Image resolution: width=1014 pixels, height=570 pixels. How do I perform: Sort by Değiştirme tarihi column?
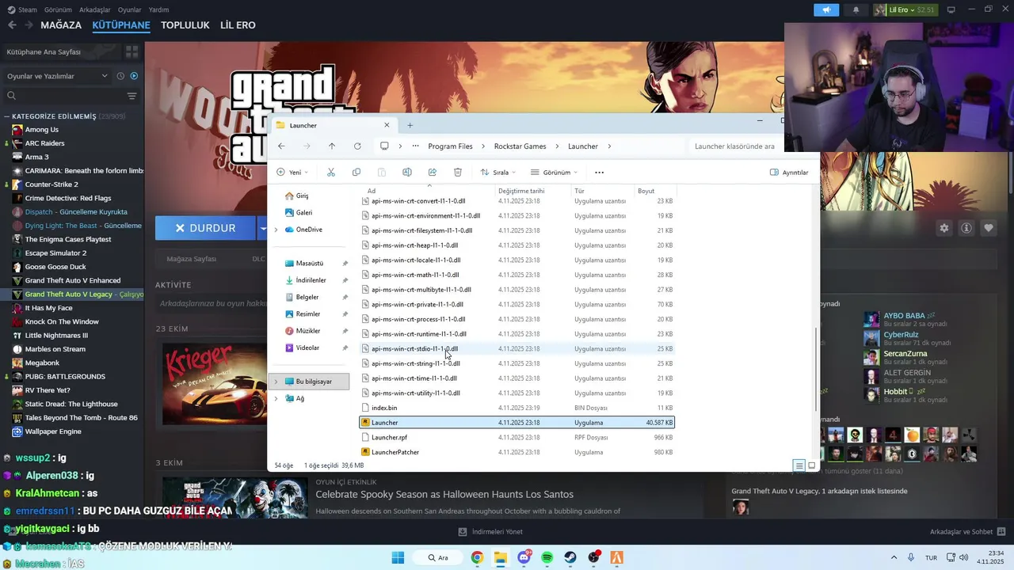click(533, 191)
